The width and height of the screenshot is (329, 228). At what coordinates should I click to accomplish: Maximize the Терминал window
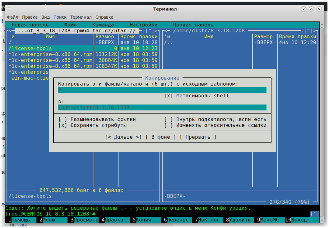[x=311, y=9]
